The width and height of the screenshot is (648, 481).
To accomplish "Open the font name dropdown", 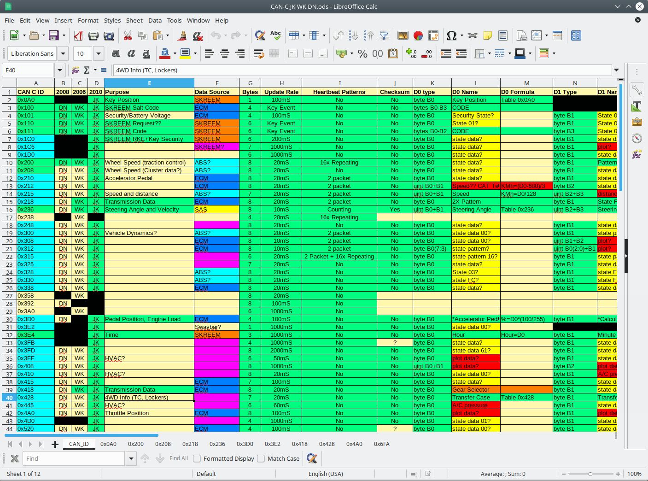I will 63,53.
